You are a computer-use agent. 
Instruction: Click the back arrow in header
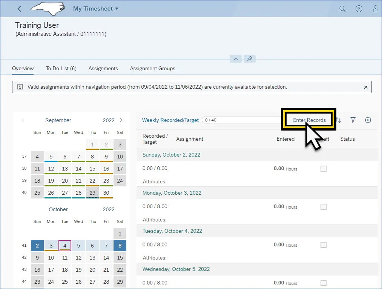[20, 9]
